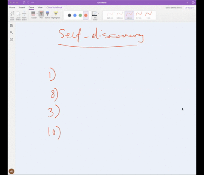
Task: Select the Pen tool
Action: point(41,15)
